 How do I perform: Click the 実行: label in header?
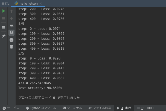click(x=5, y=4)
